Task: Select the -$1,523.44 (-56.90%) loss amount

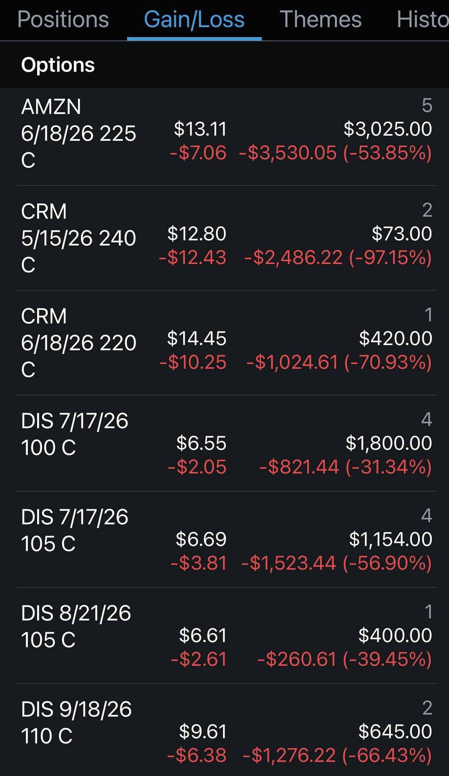Action: [336, 563]
